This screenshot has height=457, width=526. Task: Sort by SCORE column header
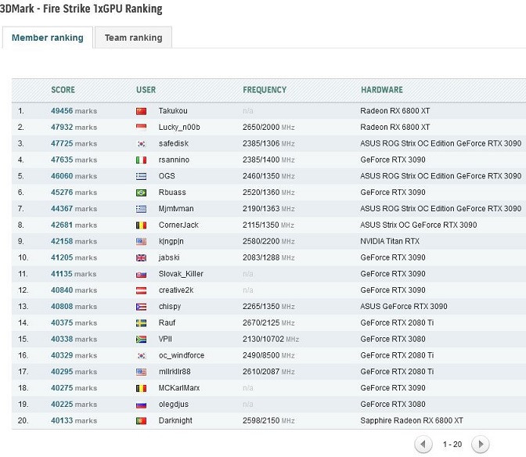pyautogui.click(x=63, y=90)
